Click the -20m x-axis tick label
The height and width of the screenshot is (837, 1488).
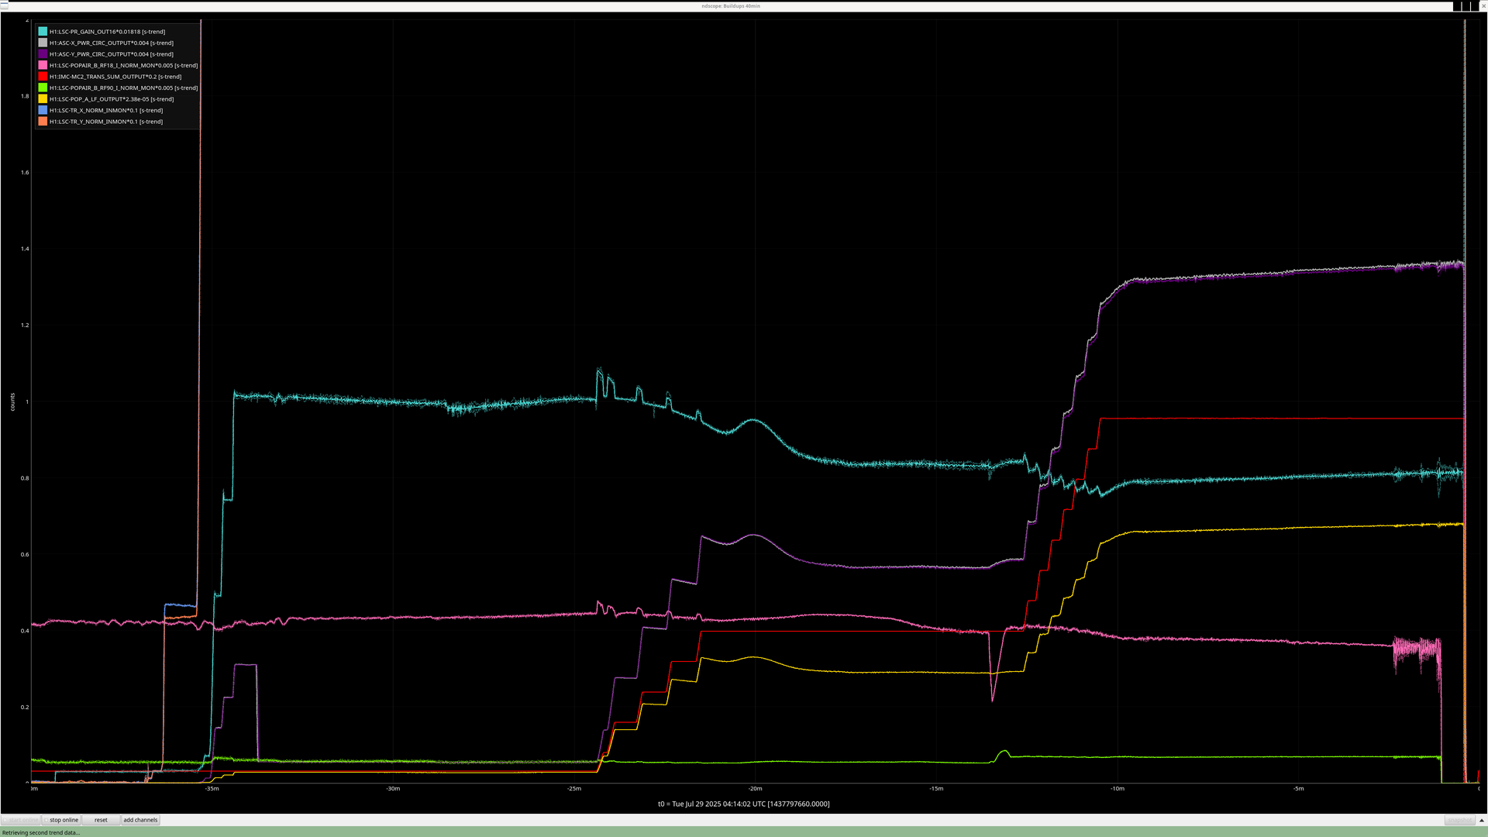(x=755, y=789)
